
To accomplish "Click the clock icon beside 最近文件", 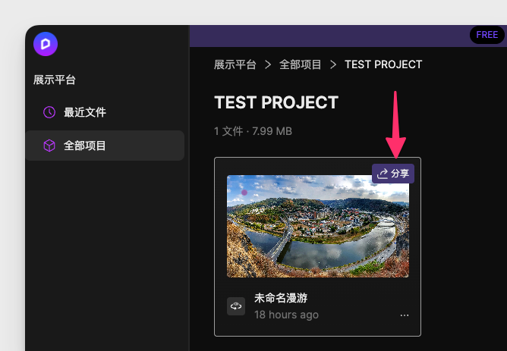I will coord(49,112).
